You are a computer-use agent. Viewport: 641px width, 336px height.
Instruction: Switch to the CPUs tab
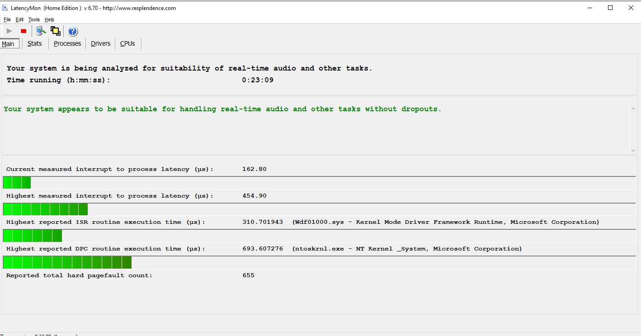coord(127,43)
